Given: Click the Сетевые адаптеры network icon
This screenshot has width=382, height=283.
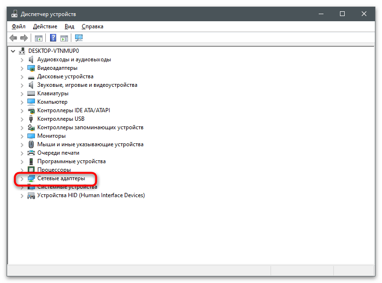Looking at the screenshot, I should pos(31,178).
